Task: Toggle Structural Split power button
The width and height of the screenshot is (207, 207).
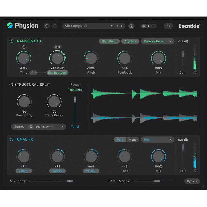Action: [11, 85]
